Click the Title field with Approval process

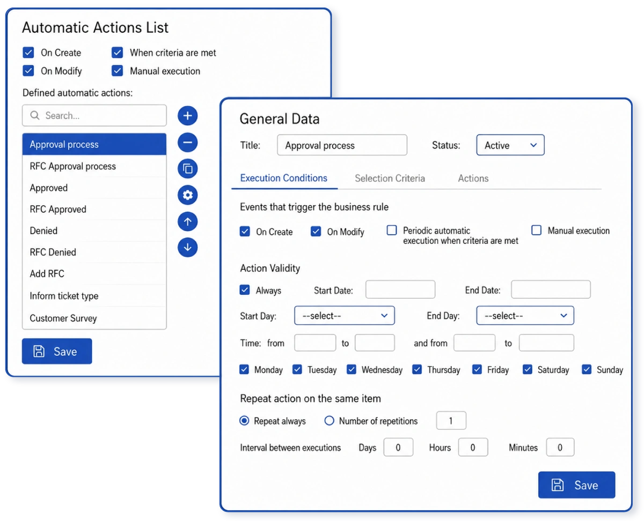[x=342, y=145]
